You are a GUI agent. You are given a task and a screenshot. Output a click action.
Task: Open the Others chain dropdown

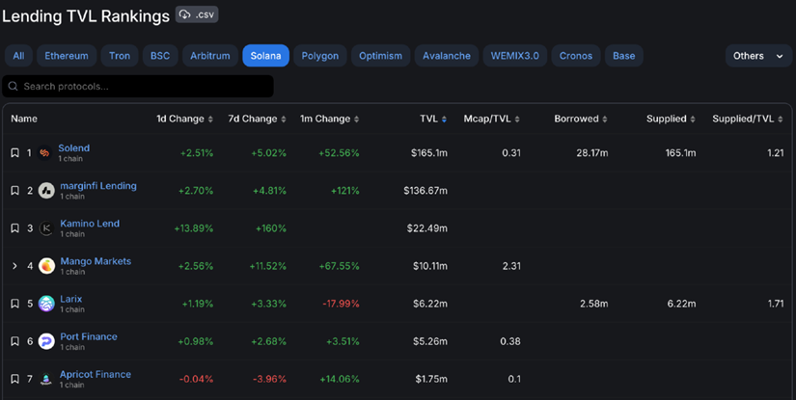coord(758,56)
